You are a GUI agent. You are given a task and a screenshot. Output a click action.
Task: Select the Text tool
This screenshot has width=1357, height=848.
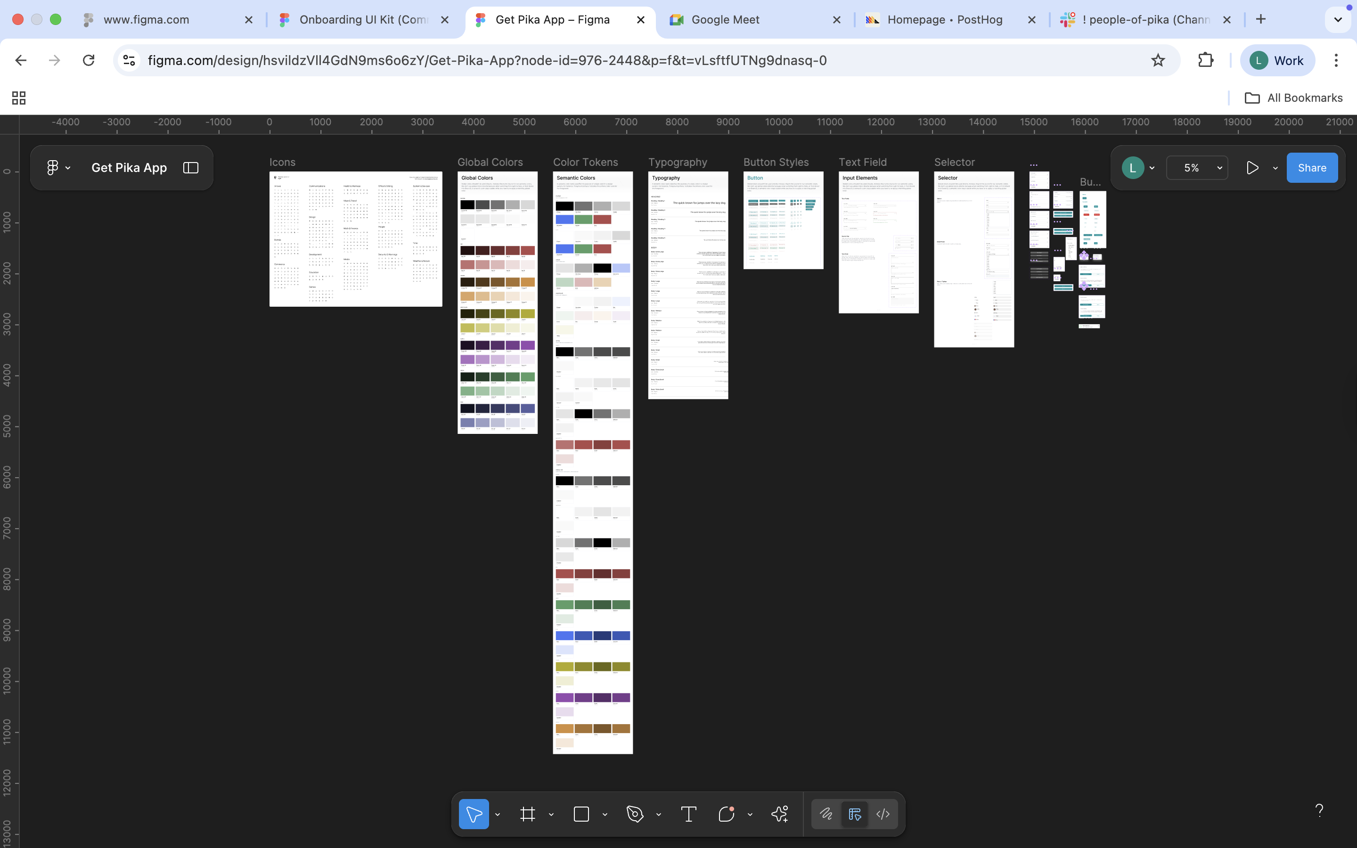688,814
